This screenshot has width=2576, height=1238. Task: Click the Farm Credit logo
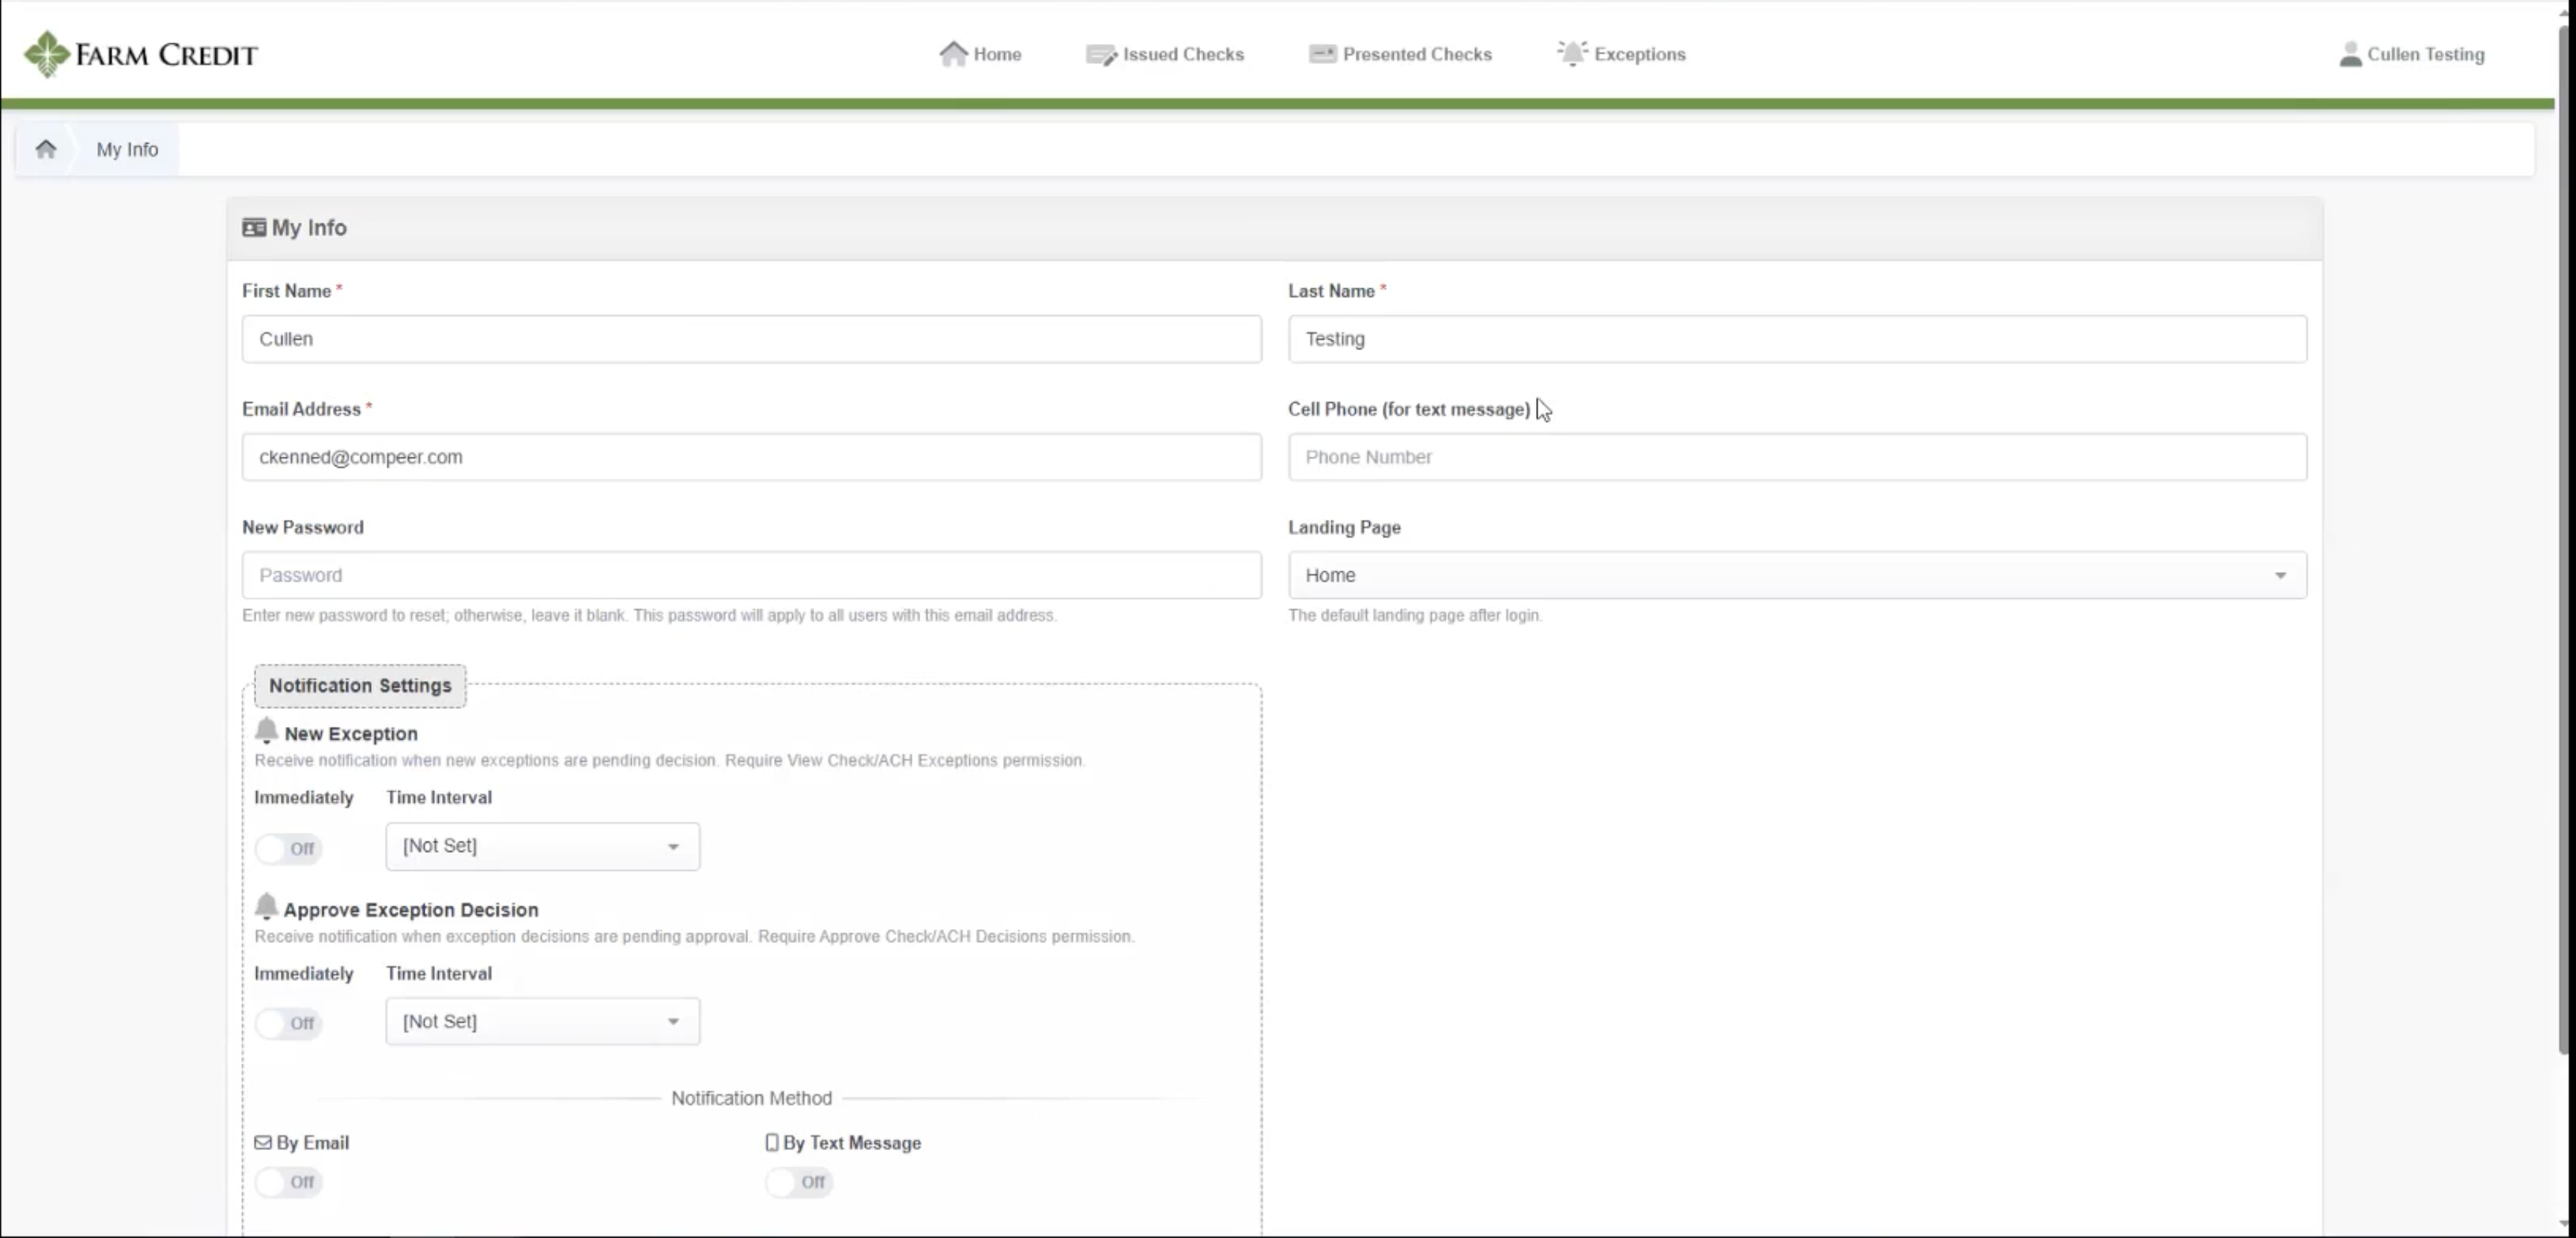(140, 54)
